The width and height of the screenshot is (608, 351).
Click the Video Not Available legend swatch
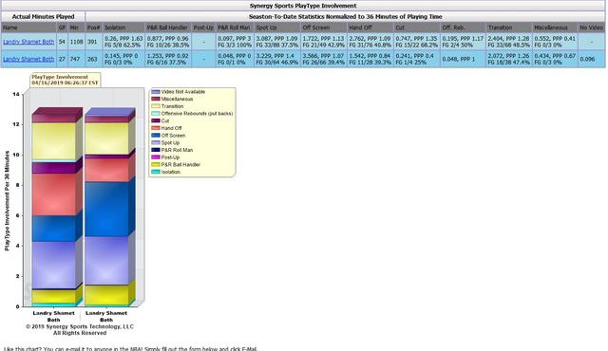(x=156, y=92)
